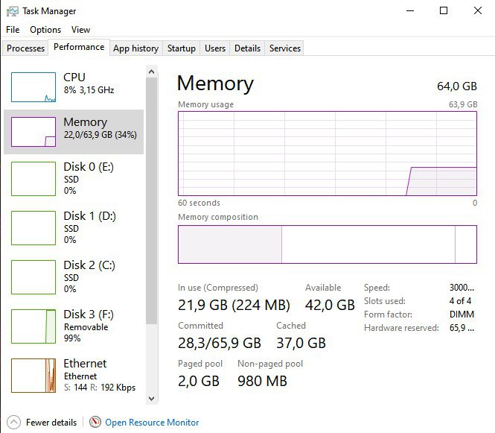Click the Resource Monitor icon
The height and width of the screenshot is (433, 495).
point(95,422)
